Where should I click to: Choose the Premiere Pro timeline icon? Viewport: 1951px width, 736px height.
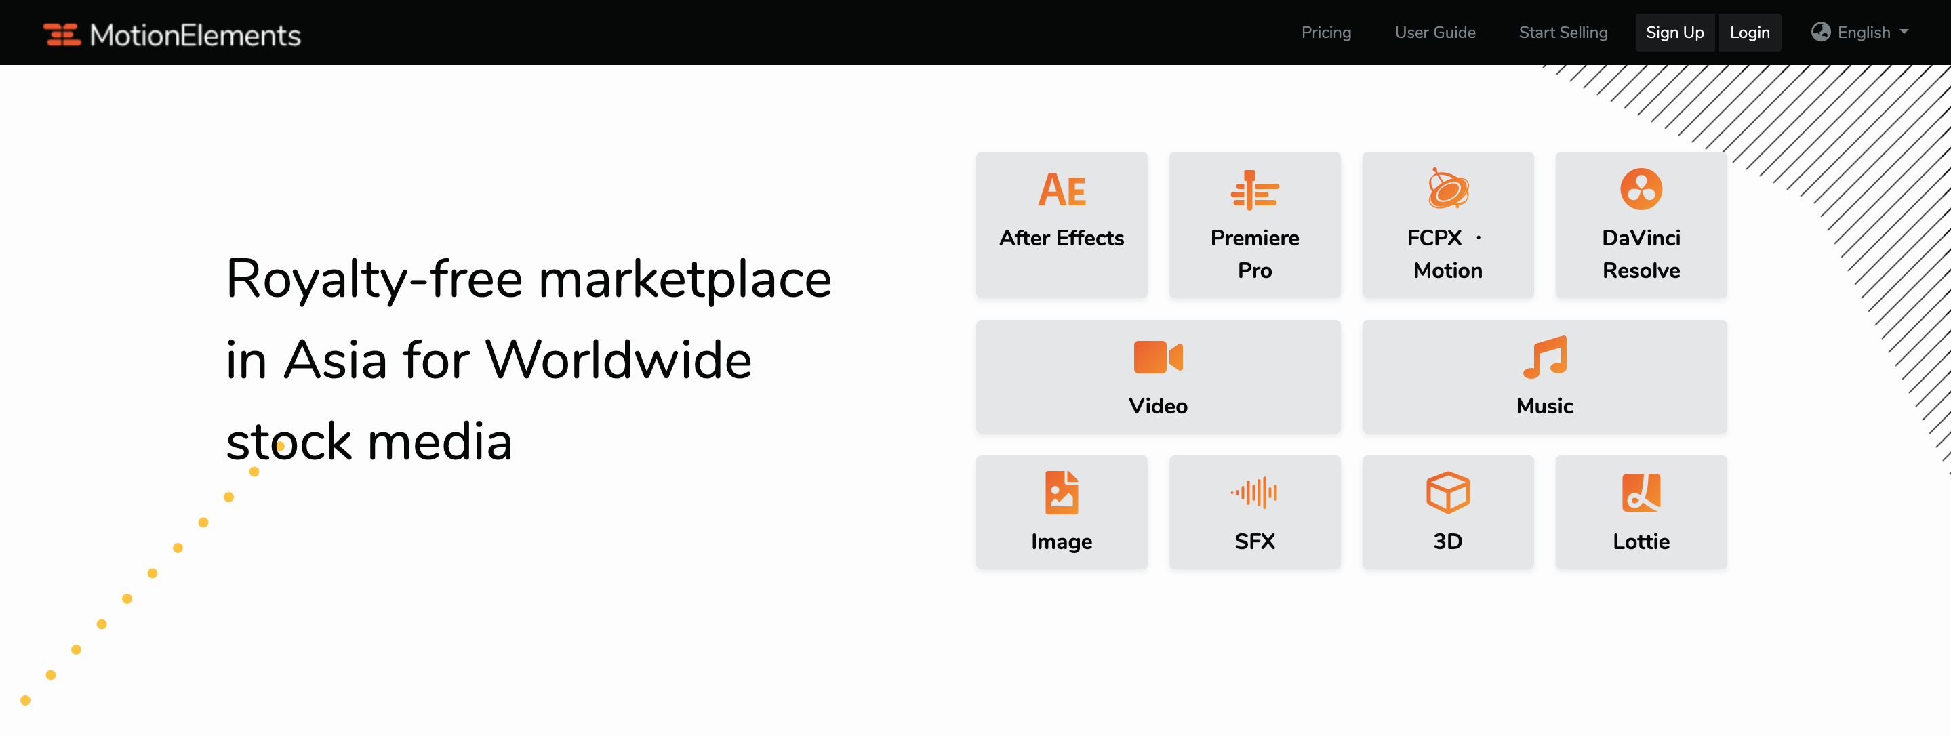point(1254,189)
